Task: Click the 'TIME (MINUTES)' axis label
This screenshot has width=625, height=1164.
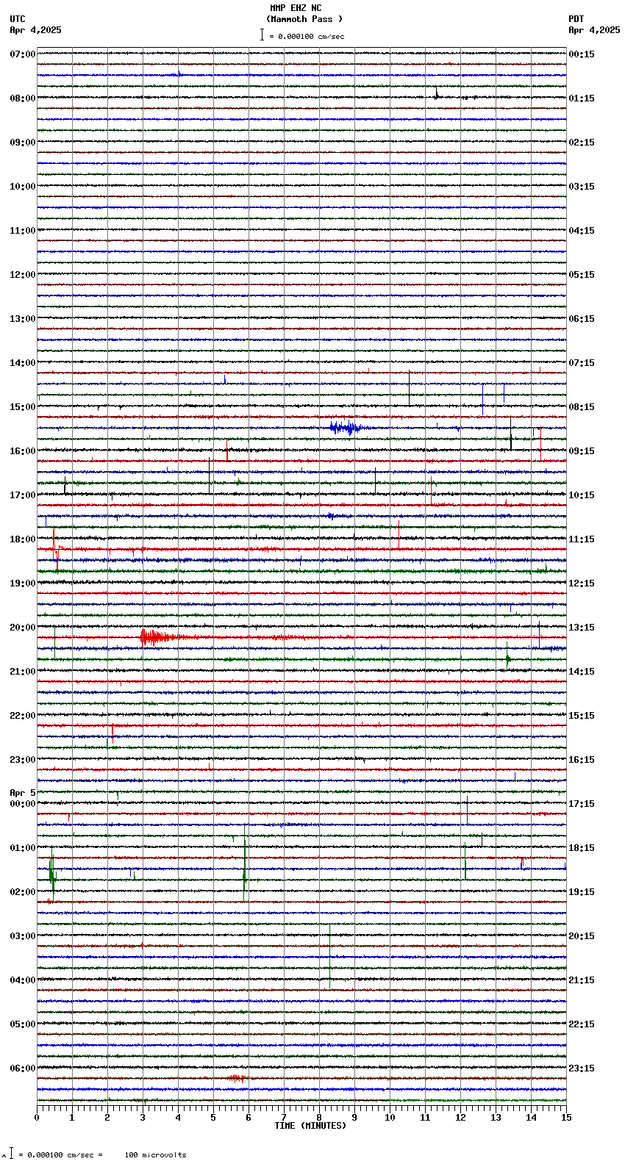Action: [x=310, y=1126]
